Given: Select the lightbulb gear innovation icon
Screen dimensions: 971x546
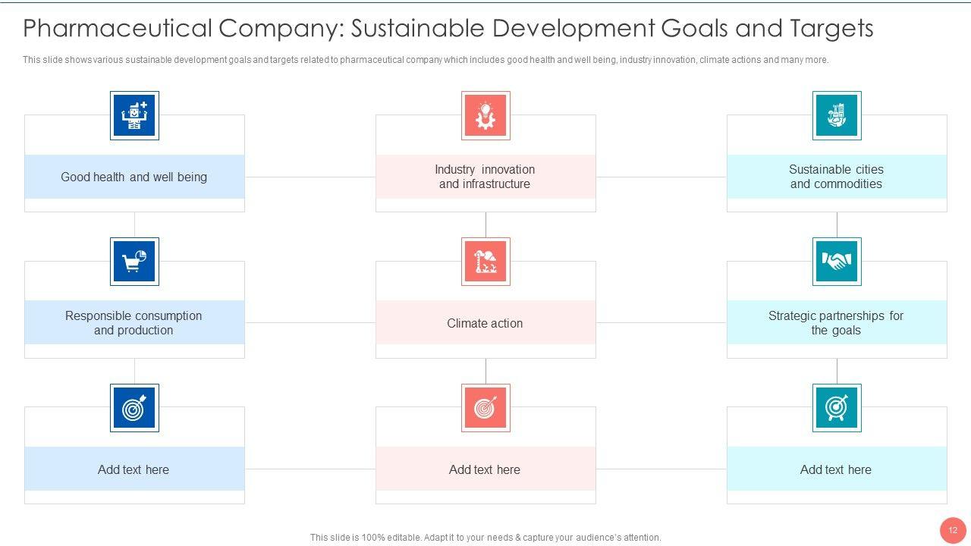Looking at the screenshot, I should click(485, 115).
